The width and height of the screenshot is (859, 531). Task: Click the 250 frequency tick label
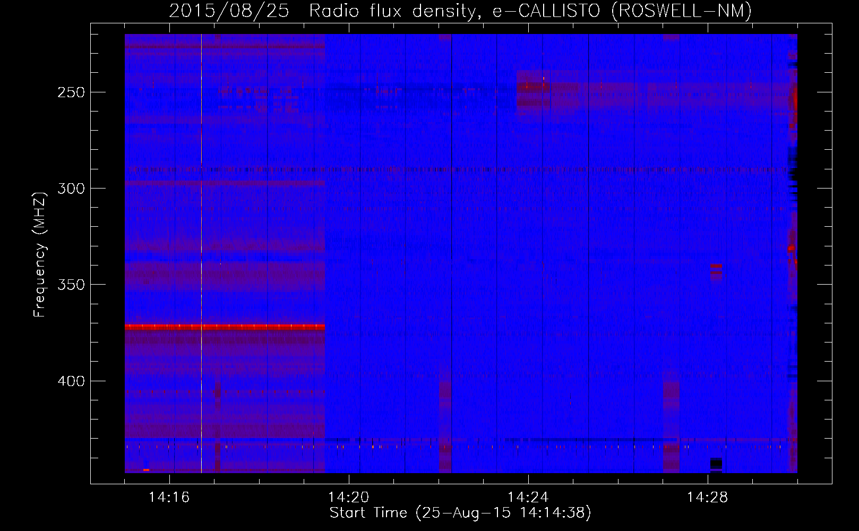tap(71, 92)
